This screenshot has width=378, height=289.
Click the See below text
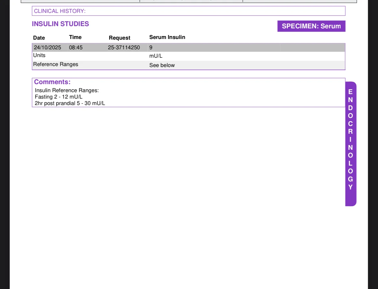point(162,65)
